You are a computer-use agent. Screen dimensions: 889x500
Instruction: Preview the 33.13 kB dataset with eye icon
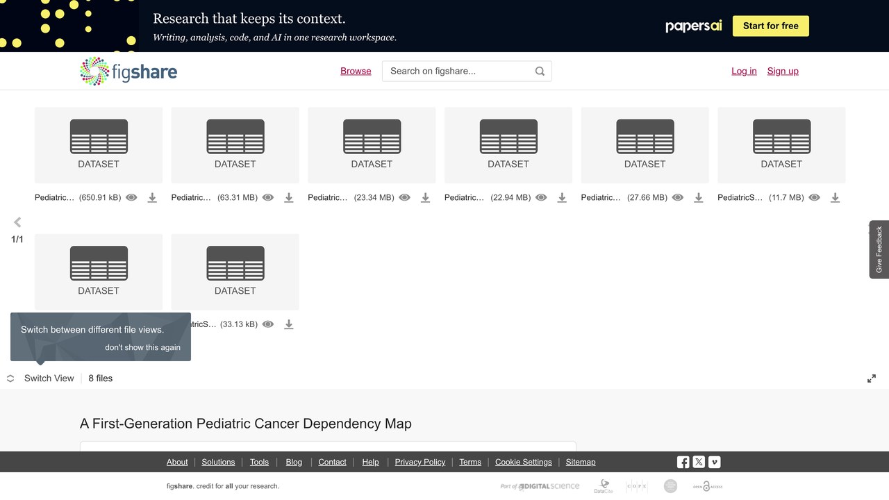(268, 324)
